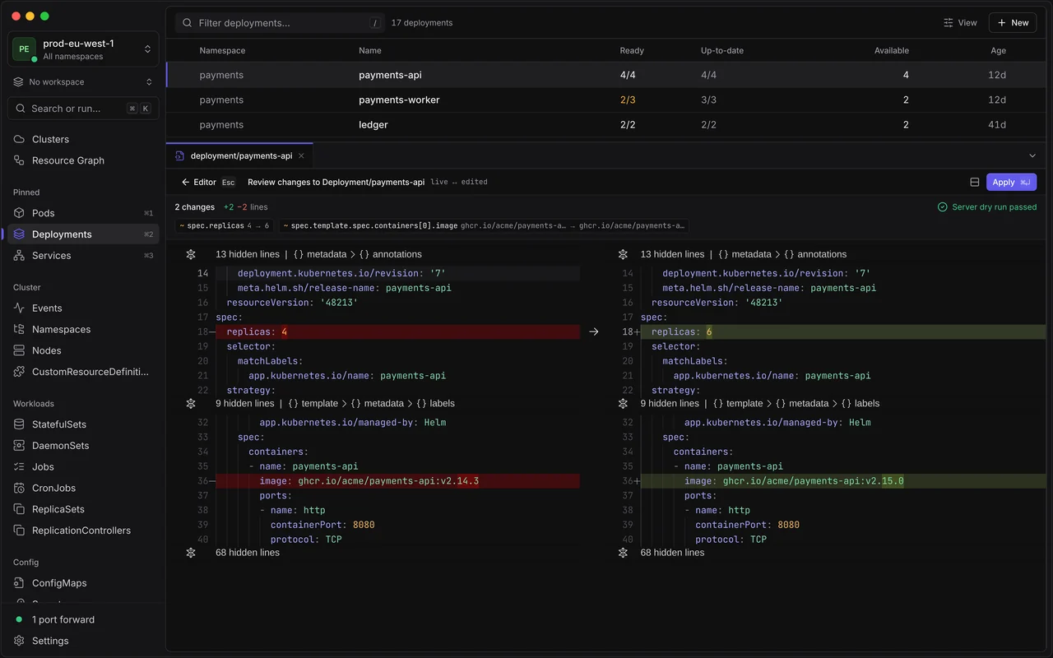Close the deployment/payments-api tab
1053x658 pixels.
click(301, 155)
